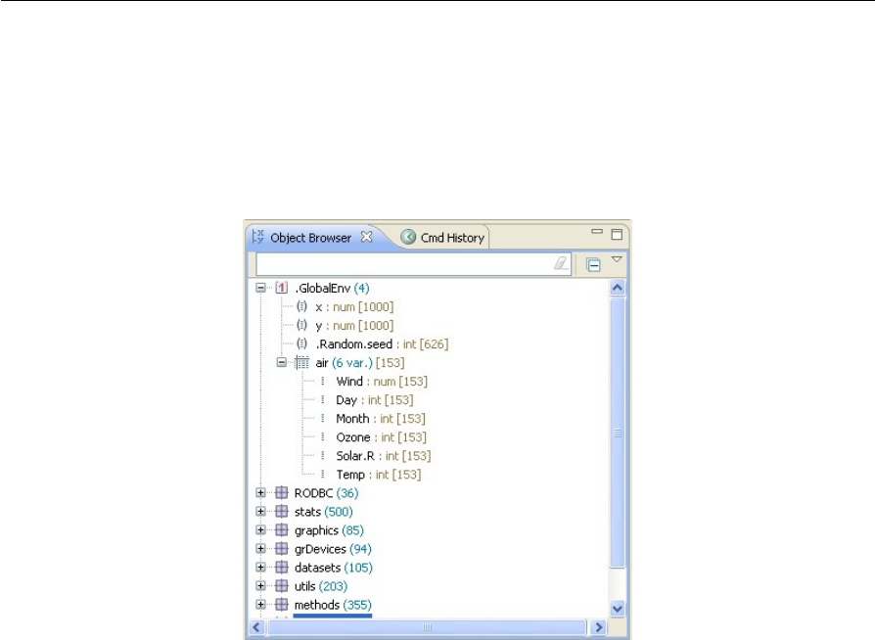Select 'Day : int [153]' column
Viewport: 875px width, 640px height.
[375, 400]
